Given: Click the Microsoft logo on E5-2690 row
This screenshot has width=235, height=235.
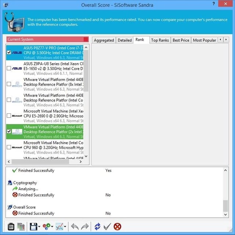Looking at the screenshot, I should pos(17,116).
